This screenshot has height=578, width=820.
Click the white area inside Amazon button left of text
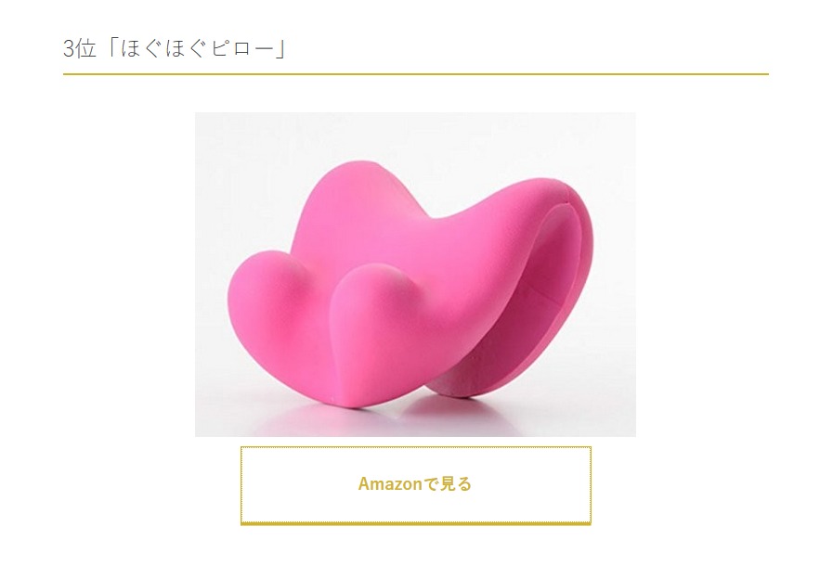298,484
